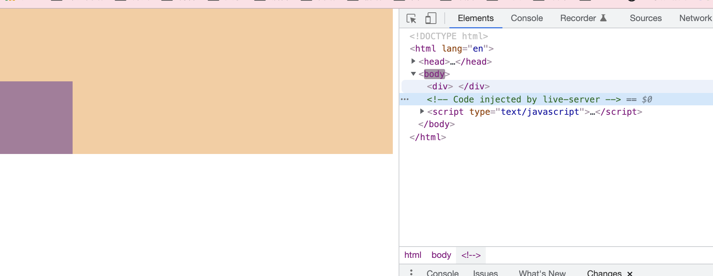
Task: Select the html lang="en" line
Action: click(452, 49)
